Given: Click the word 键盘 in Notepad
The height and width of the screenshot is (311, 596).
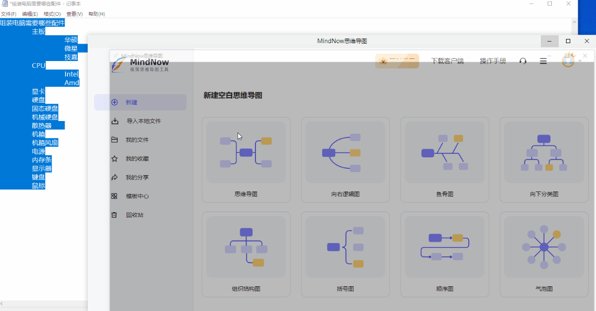Looking at the screenshot, I should [x=38, y=177].
